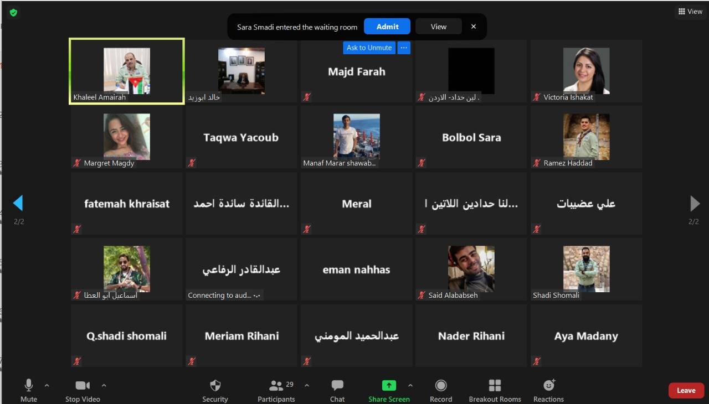Select Khaleel Amairah's video thumbnail
The width and height of the screenshot is (709, 404).
126,71
